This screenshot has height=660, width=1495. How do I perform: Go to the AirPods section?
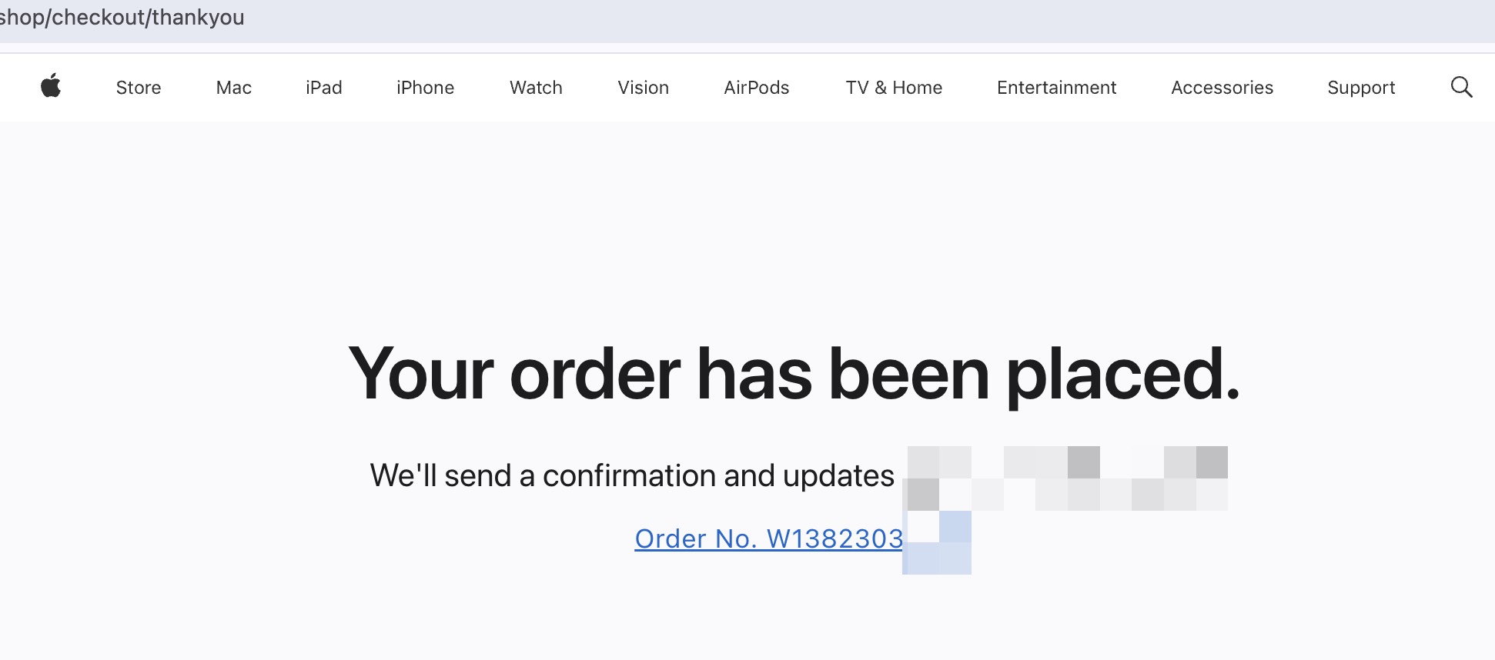[x=756, y=88]
